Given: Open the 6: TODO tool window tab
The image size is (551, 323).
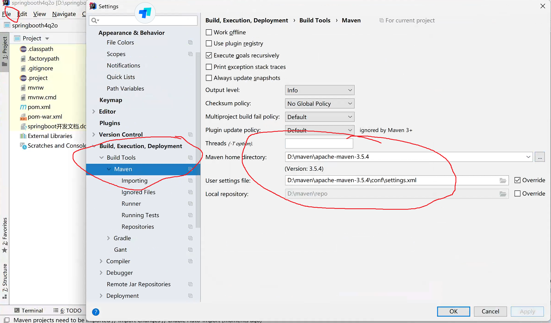Looking at the screenshot, I should 68,311.
